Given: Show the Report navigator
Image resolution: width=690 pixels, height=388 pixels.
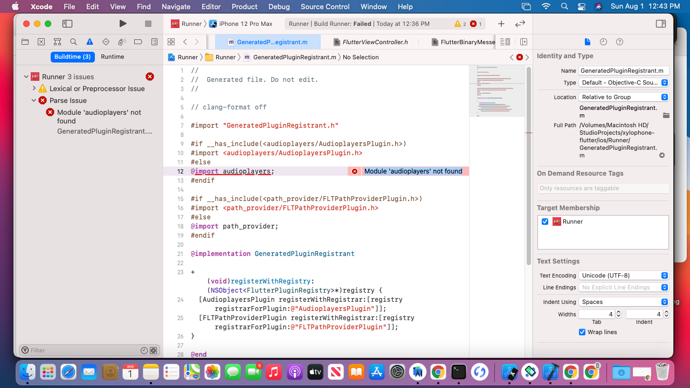Looking at the screenshot, I should (154, 41).
